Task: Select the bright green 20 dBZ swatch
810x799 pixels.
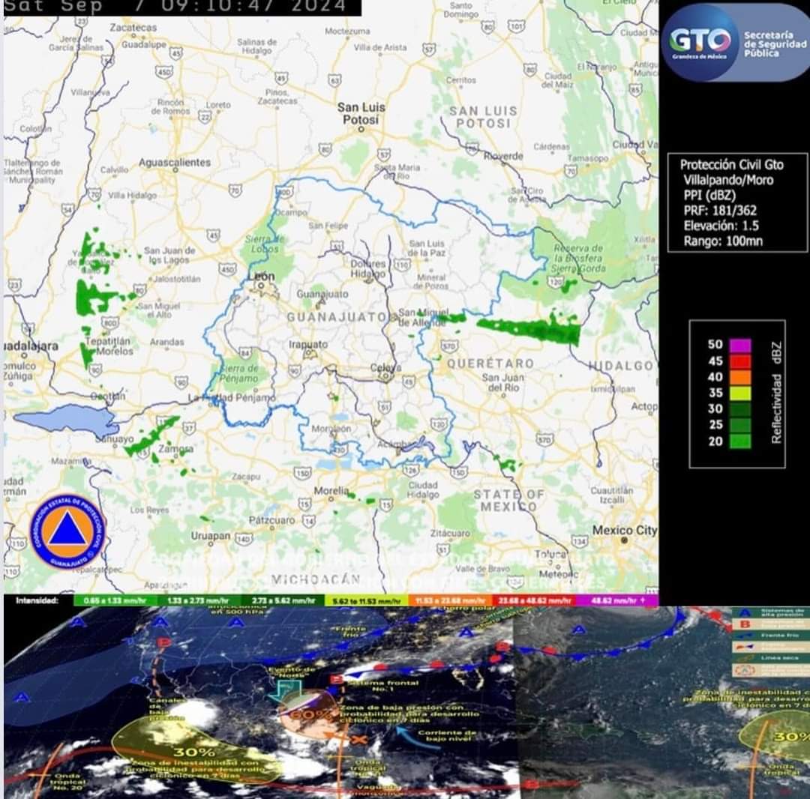Action: pos(739,441)
